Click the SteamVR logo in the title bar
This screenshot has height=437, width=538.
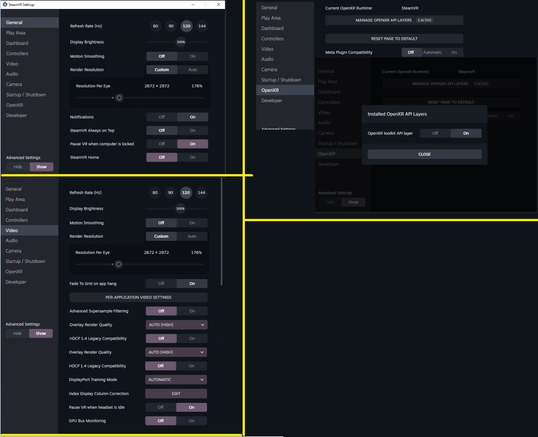click(x=5, y=4)
